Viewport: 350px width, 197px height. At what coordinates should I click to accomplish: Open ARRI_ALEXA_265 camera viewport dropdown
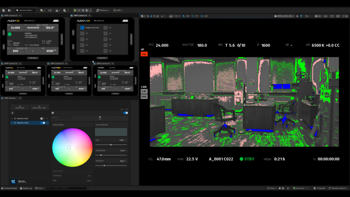click(x=284, y=16)
